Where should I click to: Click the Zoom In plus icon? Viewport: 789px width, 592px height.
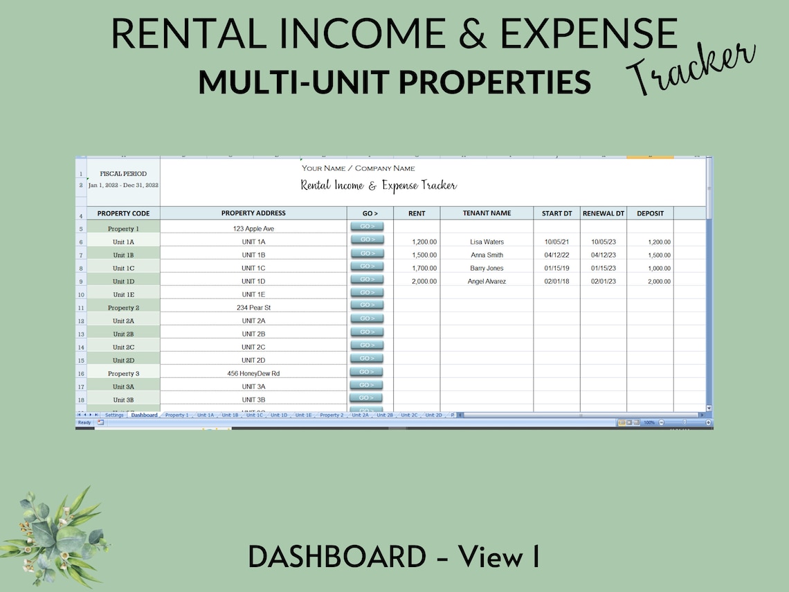tap(708, 422)
